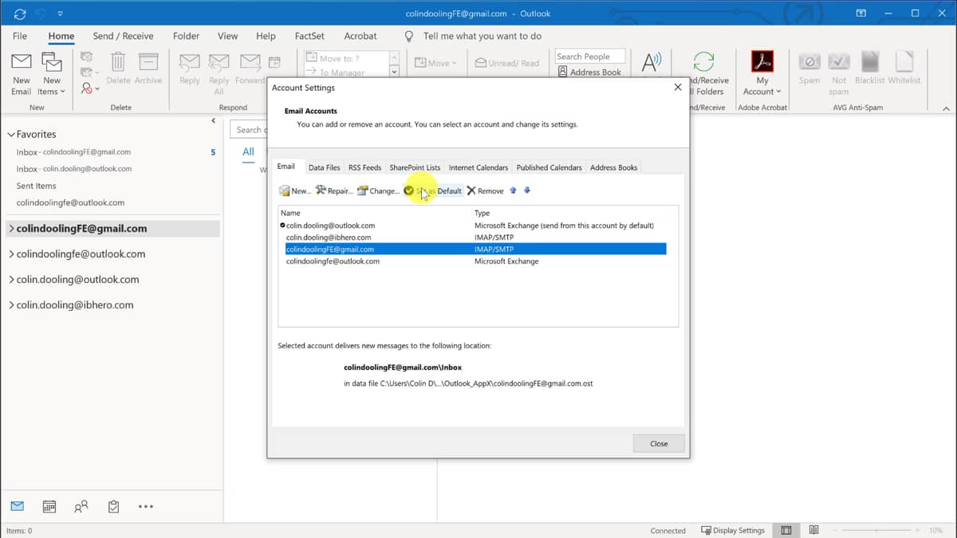957x538 pixels.
Task: Select 'Move to: ?' quick step
Action: [x=345, y=58]
